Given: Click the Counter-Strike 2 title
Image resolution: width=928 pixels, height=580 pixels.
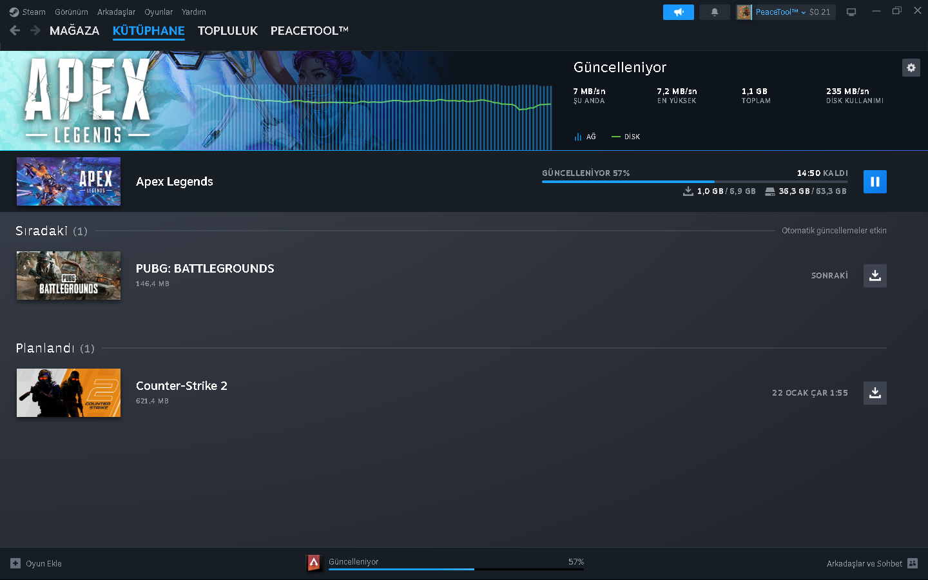Looking at the screenshot, I should click(x=182, y=386).
